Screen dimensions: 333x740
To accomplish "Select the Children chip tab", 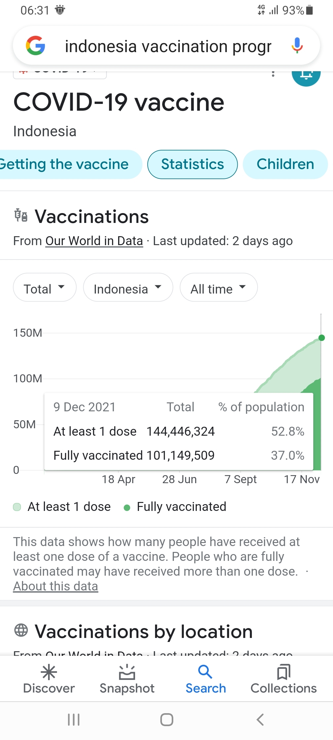I will pyautogui.click(x=285, y=164).
